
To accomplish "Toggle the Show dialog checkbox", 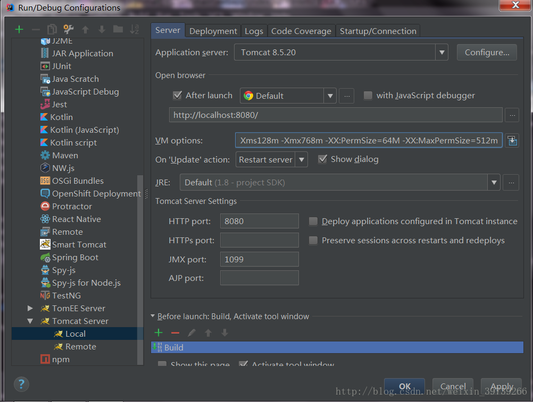I will [x=322, y=159].
